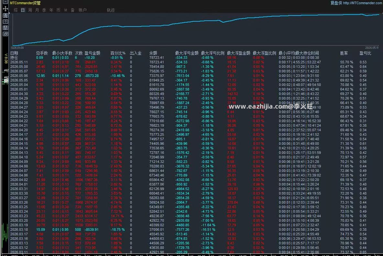This screenshot has height=256, width=383.
Task: Click the overlapping windows restore icon
Action: [5, 34]
